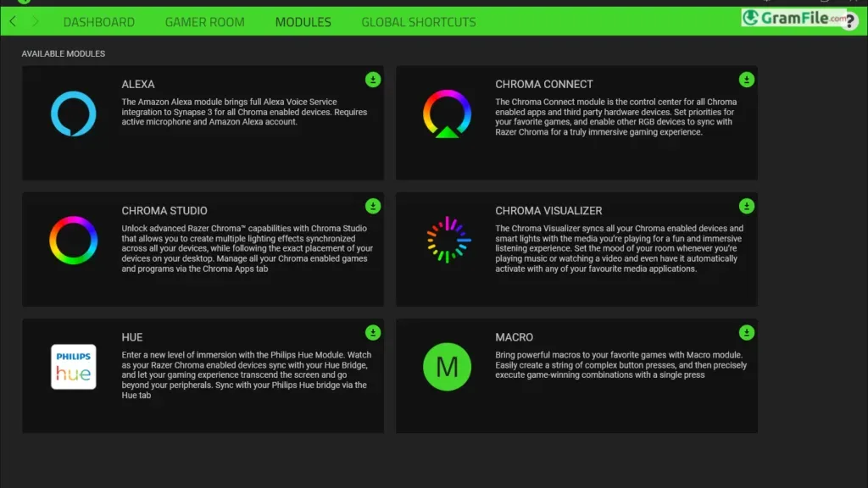Download the Chroma Connect module

tap(746, 80)
